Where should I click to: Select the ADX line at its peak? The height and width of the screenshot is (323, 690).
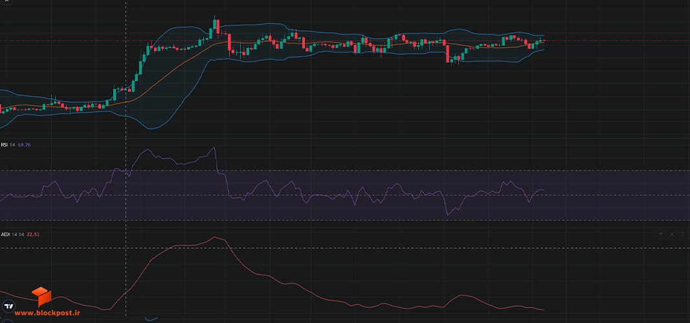(215, 237)
